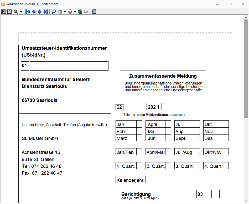Image resolution: width=249 pixels, height=204 pixels.
Task: Check the 4. Quart. box
Action: coord(226,166)
